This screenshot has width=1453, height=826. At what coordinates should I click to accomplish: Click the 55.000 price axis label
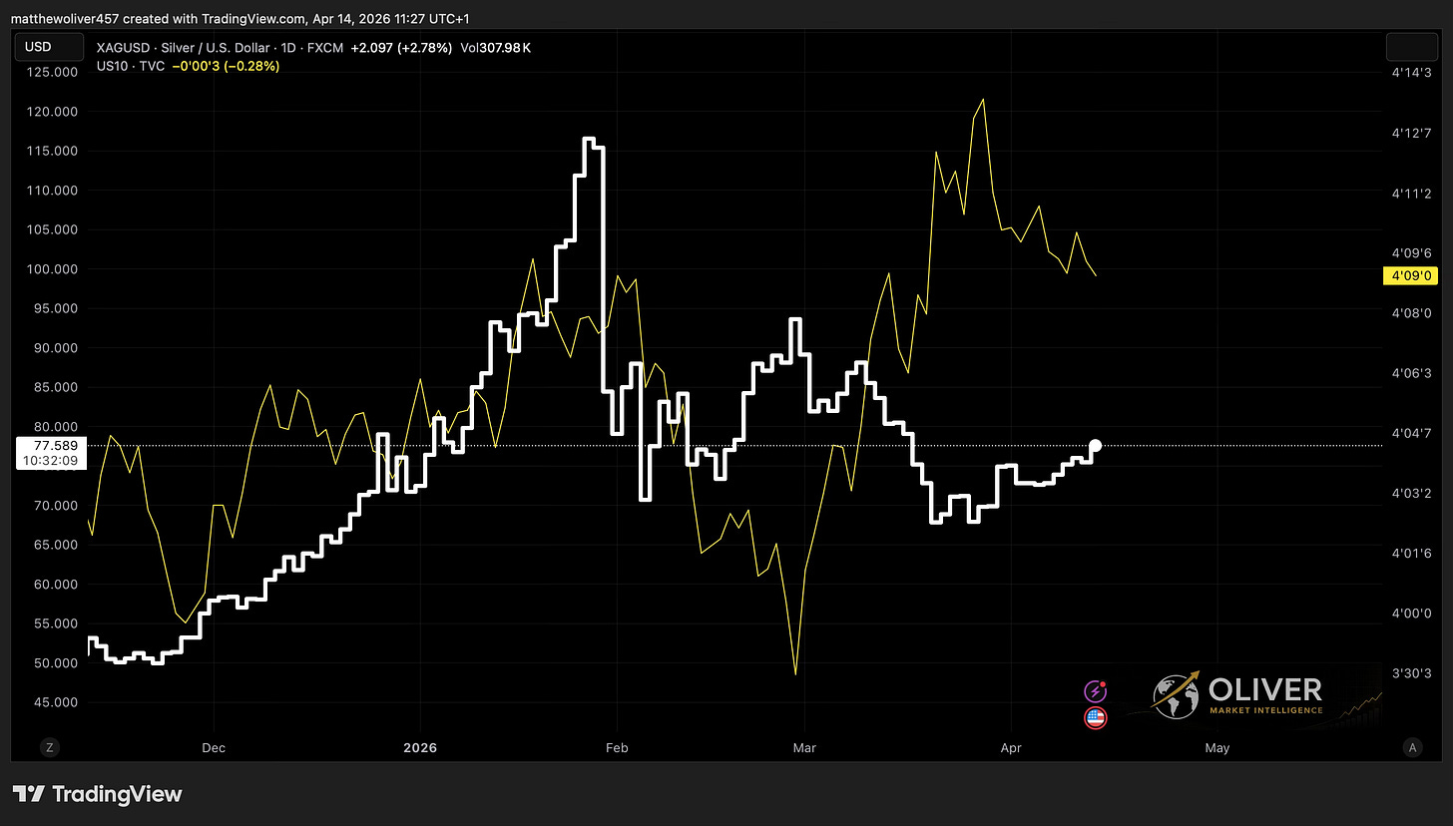pos(54,623)
